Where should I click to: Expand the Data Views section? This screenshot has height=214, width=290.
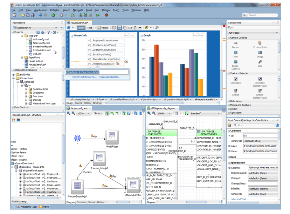click(x=229, y=101)
